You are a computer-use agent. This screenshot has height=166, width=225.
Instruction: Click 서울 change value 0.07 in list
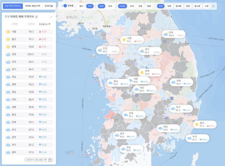(43, 32)
